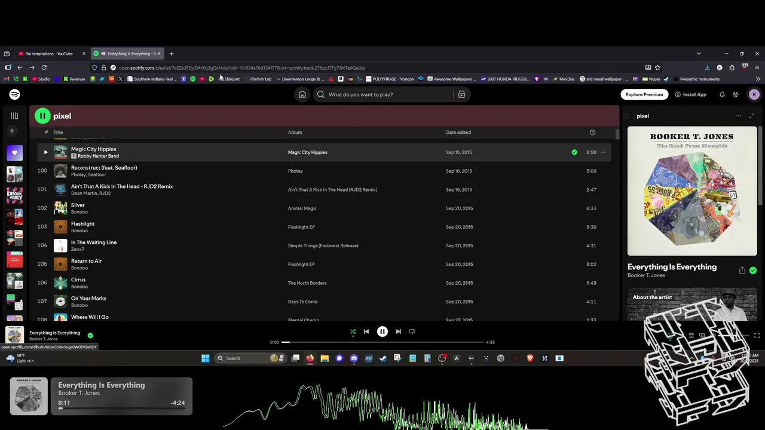Screen dimensions: 765x430
Task: Select On Your Marks track
Action: [324, 302]
